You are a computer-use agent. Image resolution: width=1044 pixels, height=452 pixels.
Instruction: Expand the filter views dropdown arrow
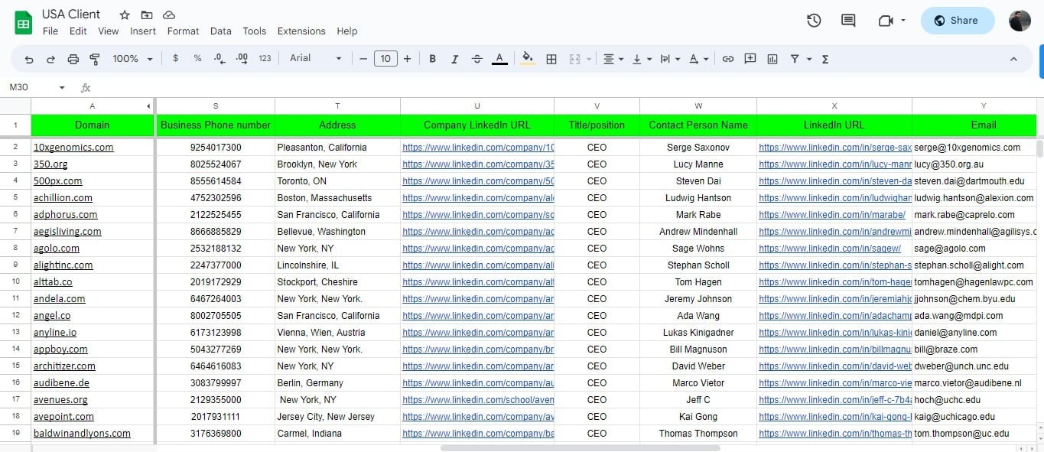point(809,59)
